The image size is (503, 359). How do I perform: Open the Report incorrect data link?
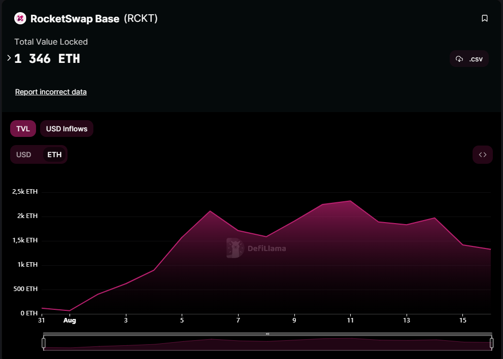51,92
